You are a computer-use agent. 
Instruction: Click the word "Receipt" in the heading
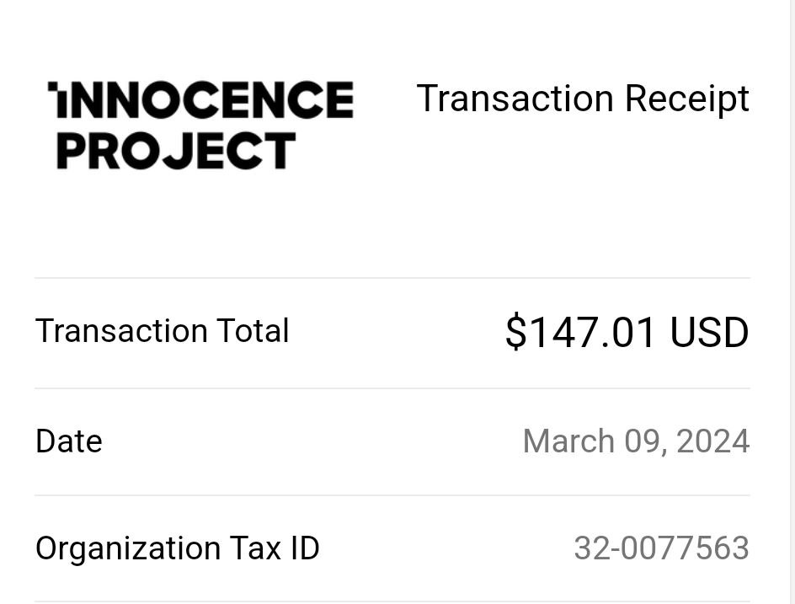tap(687, 100)
